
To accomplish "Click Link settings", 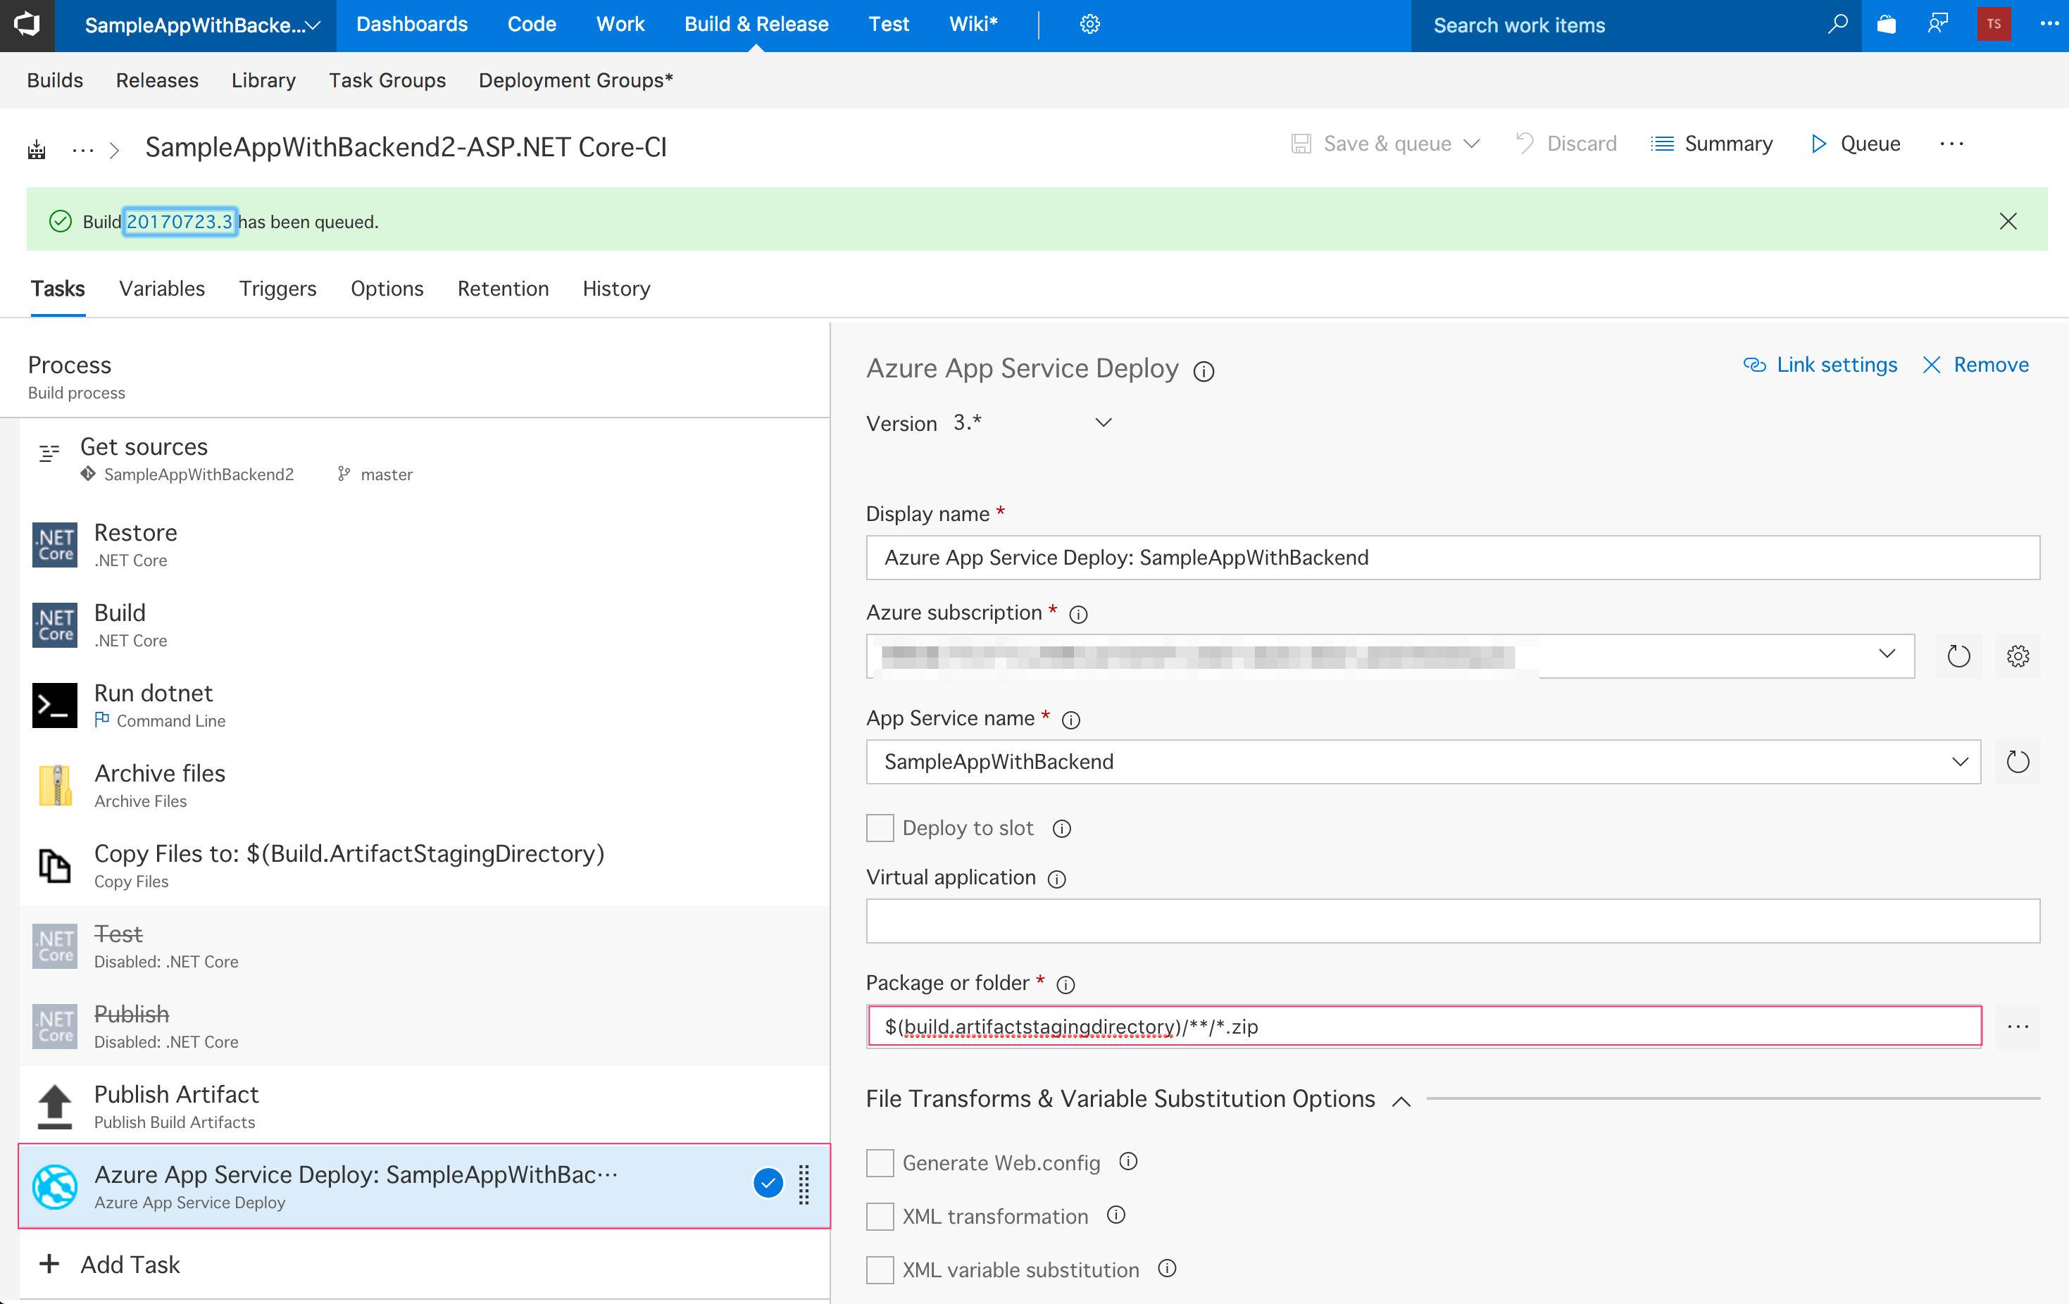I will 1820,365.
